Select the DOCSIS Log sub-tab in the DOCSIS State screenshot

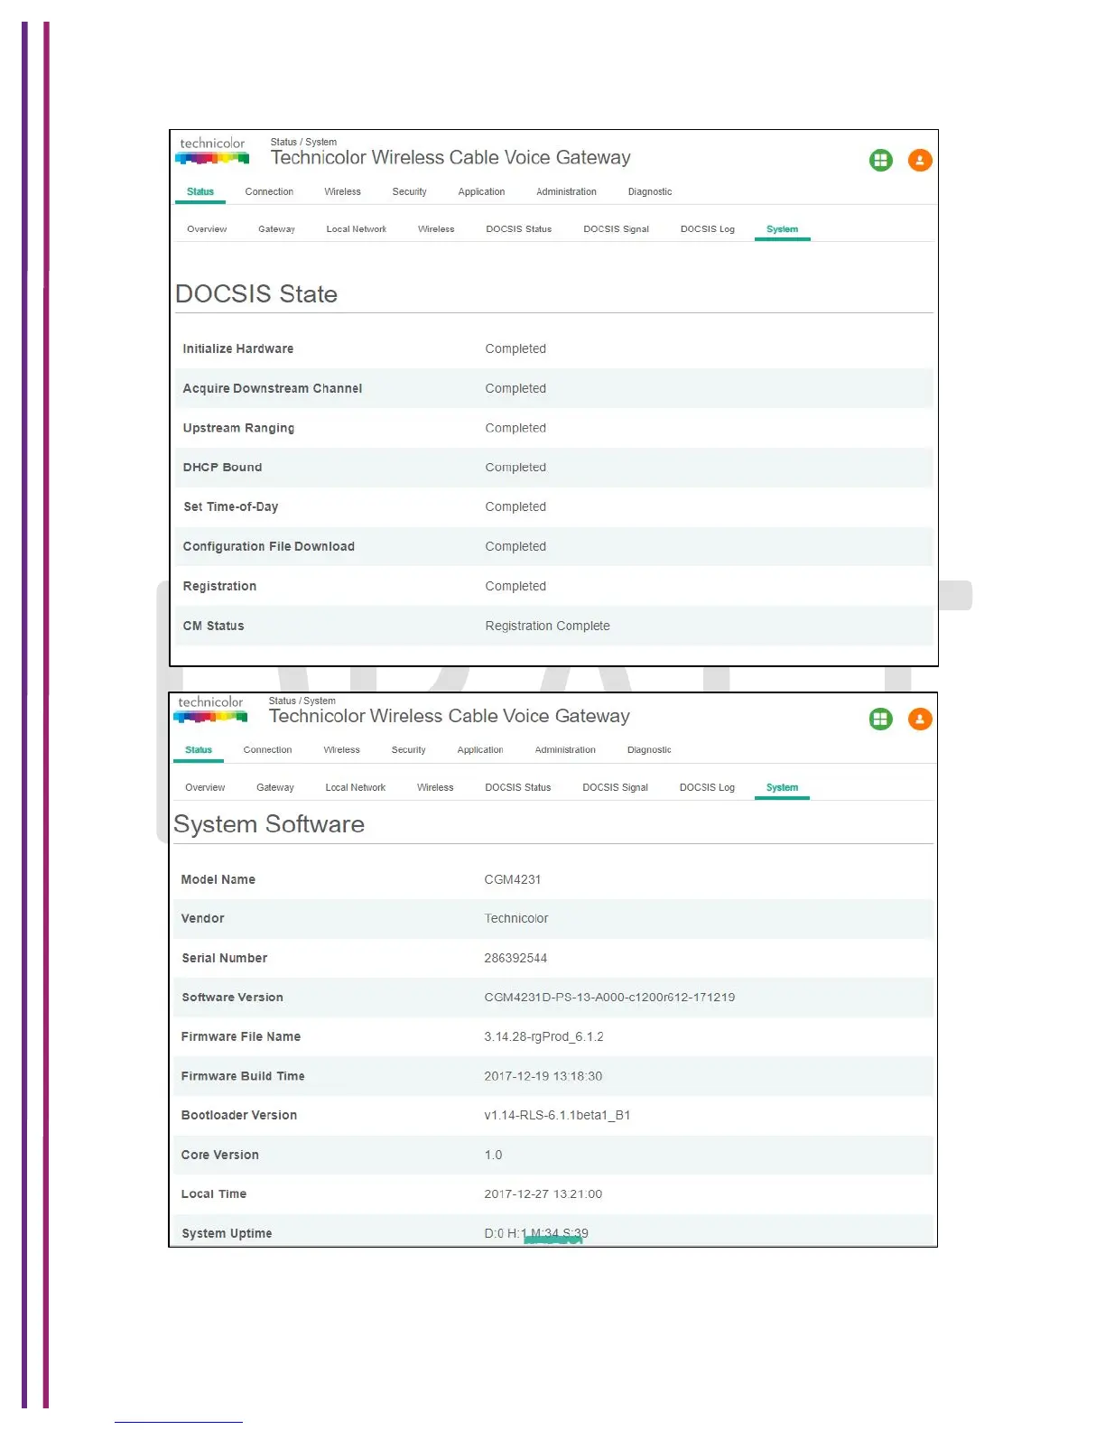point(707,229)
